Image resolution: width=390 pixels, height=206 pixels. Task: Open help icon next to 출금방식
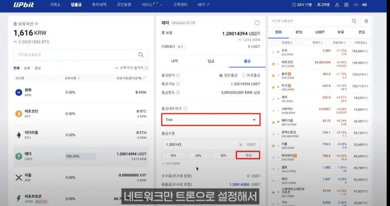click(x=178, y=75)
